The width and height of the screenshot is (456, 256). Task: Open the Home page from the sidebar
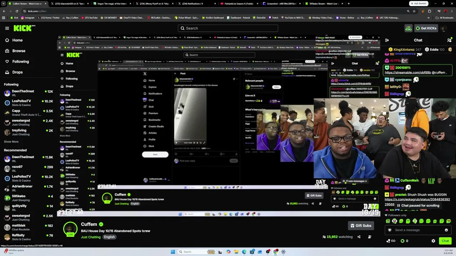pos(14,40)
